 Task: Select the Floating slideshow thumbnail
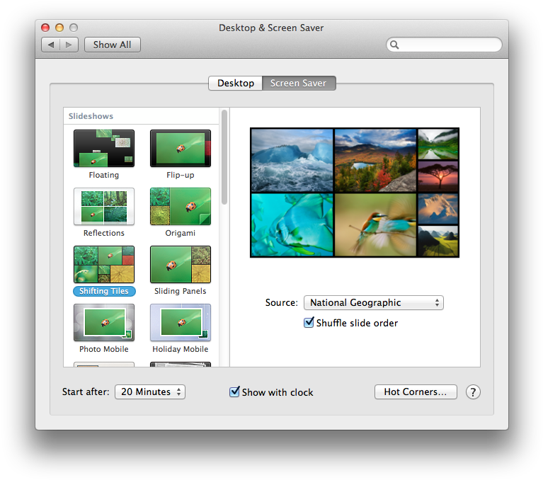[x=104, y=148]
